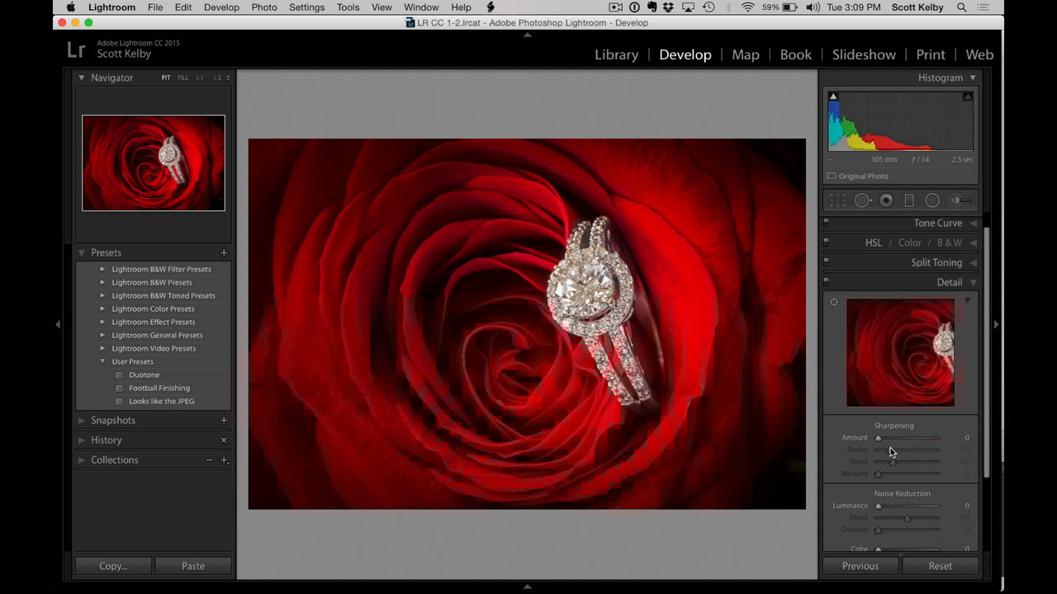Select the Spot Removal tool

click(862, 200)
